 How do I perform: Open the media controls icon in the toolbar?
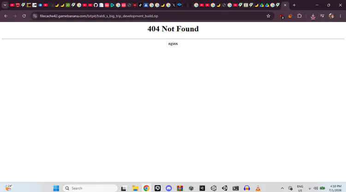click(322, 16)
